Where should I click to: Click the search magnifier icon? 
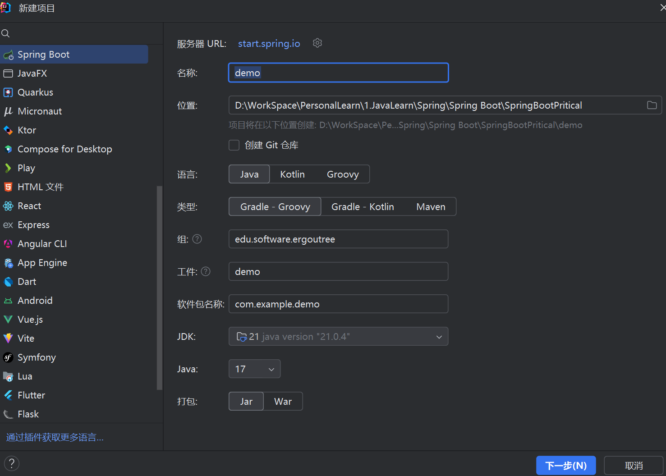(5, 33)
